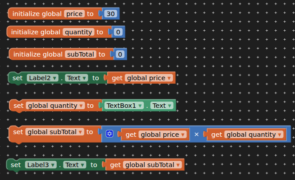Expand the global price variable dropdown in Label2 setter
Image resolution: width=295 pixels, height=180 pixels.
(149, 78)
